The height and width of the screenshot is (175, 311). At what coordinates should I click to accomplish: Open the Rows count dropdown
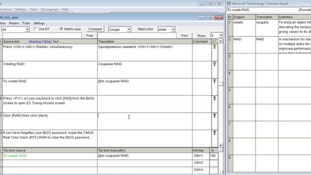(x=221, y=35)
